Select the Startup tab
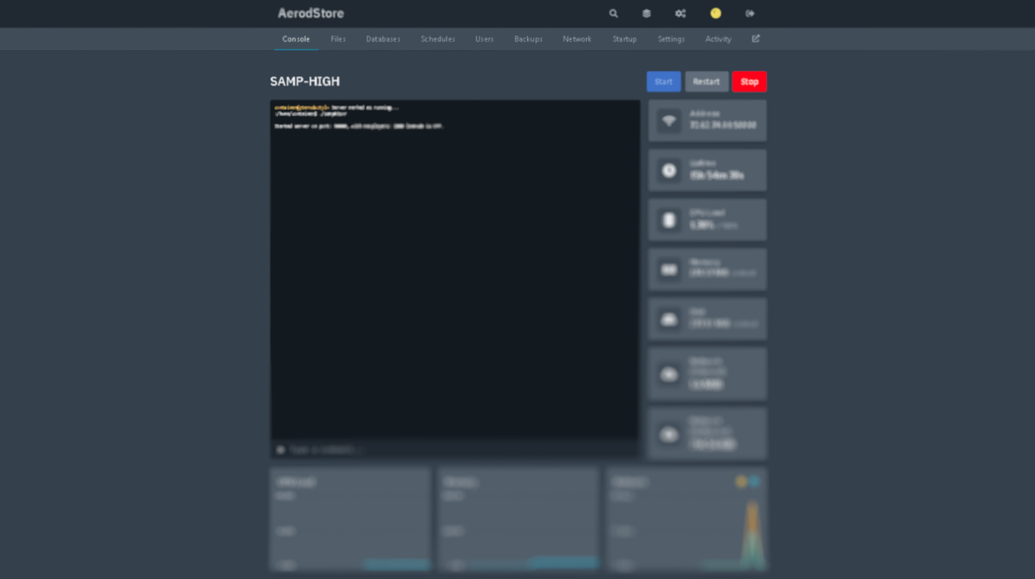This screenshot has height=579, width=1035. click(x=624, y=39)
